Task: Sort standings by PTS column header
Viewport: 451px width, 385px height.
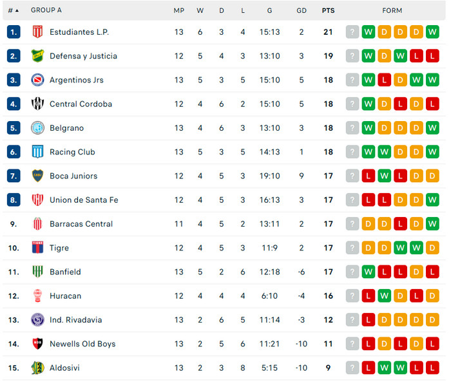Action: coord(329,10)
